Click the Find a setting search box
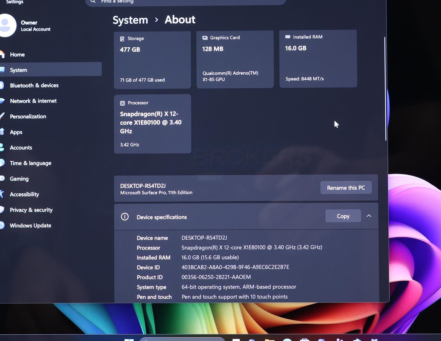The height and width of the screenshot is (341, 441). click(x=185, y=2)
